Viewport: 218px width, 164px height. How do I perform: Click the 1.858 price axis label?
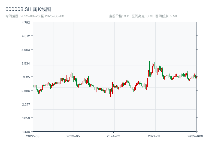26,118
